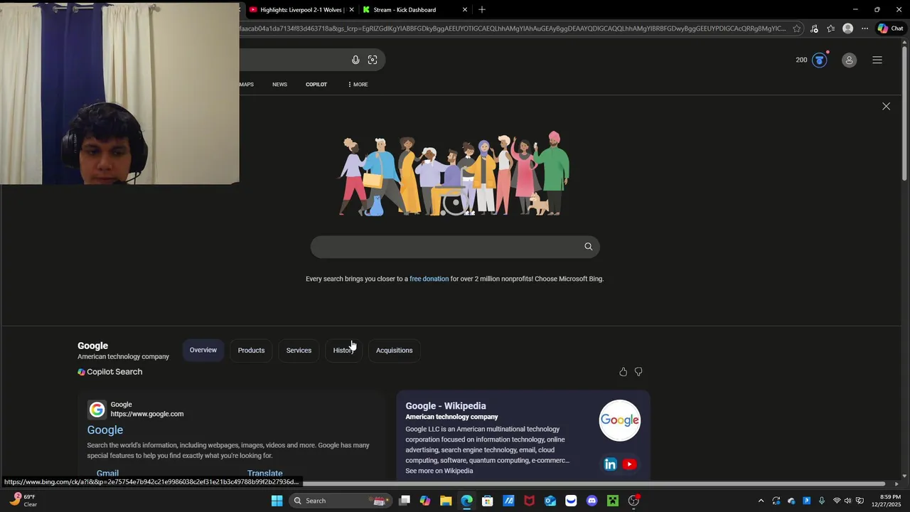Open visual search camera icon

pyautogui.click(x=373, y=60)
